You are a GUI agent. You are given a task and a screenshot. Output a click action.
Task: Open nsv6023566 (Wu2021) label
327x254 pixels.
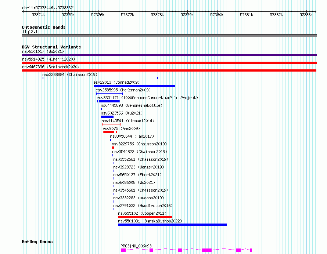(x=122, y=113)
